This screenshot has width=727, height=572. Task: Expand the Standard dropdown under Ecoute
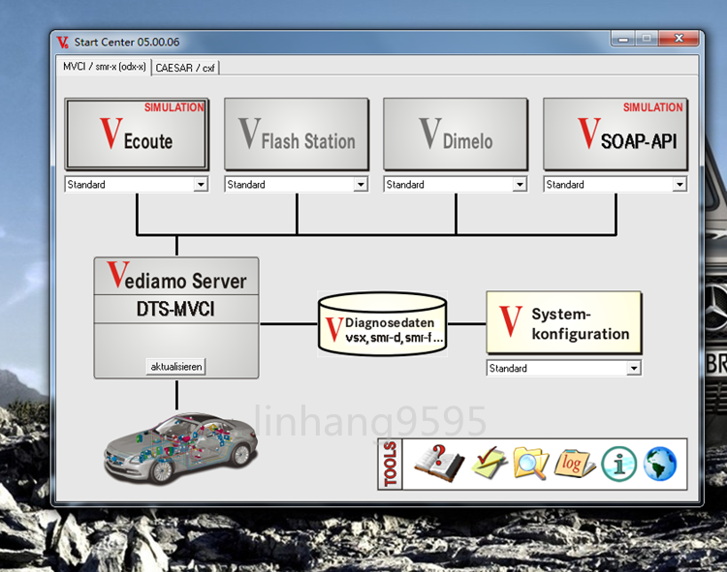[x=201, y=184]
